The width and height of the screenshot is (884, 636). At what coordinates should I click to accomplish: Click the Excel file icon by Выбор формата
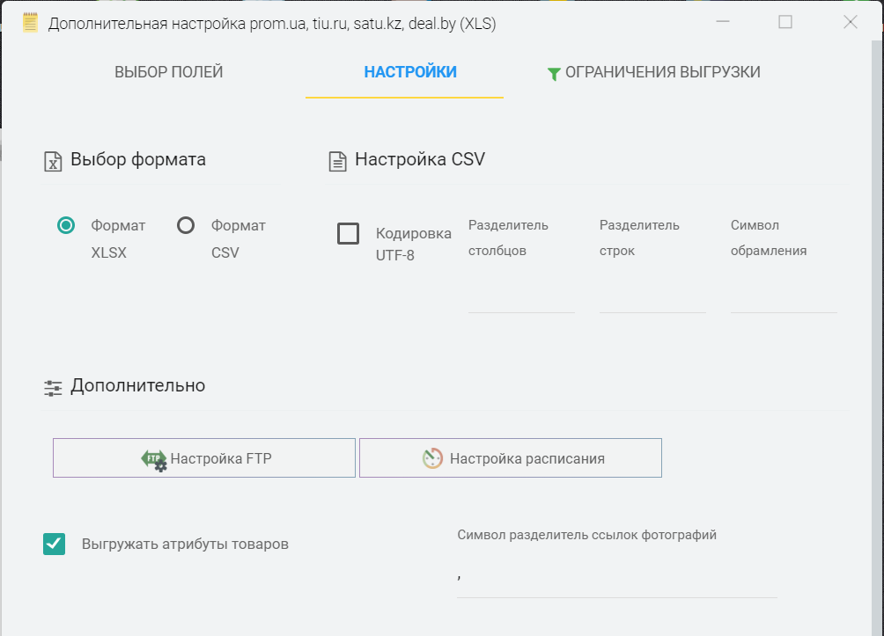[53, 161]
